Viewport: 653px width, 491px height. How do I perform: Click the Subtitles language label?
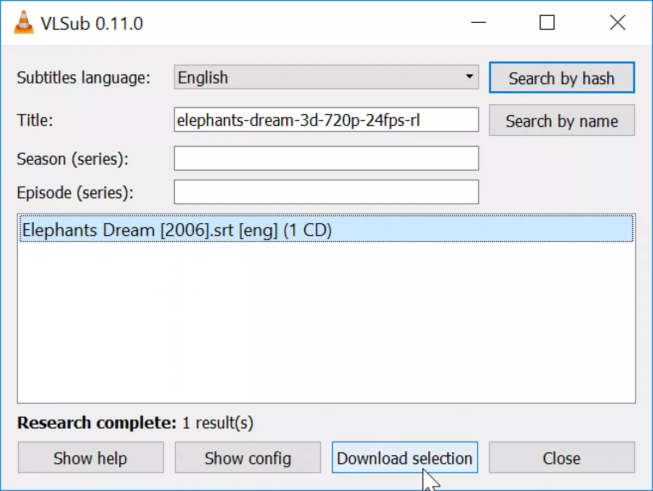pyautogui.click(x=83, y=78)
